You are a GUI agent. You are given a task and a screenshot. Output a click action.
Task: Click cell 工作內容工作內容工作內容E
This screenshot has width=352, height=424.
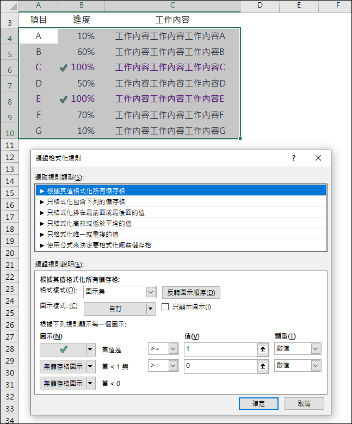tap(172, 99)
